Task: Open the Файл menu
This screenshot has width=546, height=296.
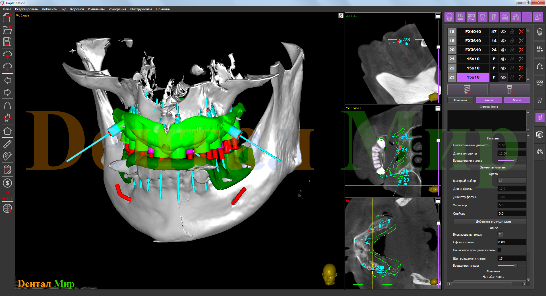Action: point(7,9)
